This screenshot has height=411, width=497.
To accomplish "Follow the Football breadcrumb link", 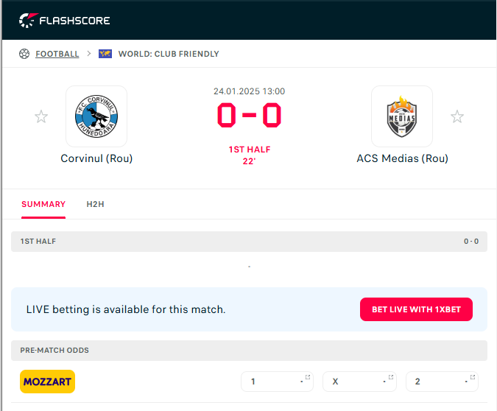I will pos(57,54).
